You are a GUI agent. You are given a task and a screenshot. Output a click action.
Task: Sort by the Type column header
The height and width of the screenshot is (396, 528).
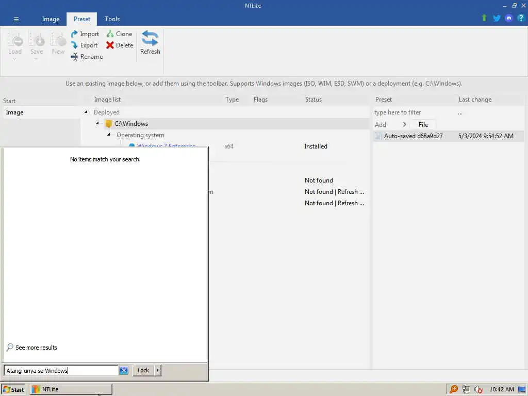[232, 100]
